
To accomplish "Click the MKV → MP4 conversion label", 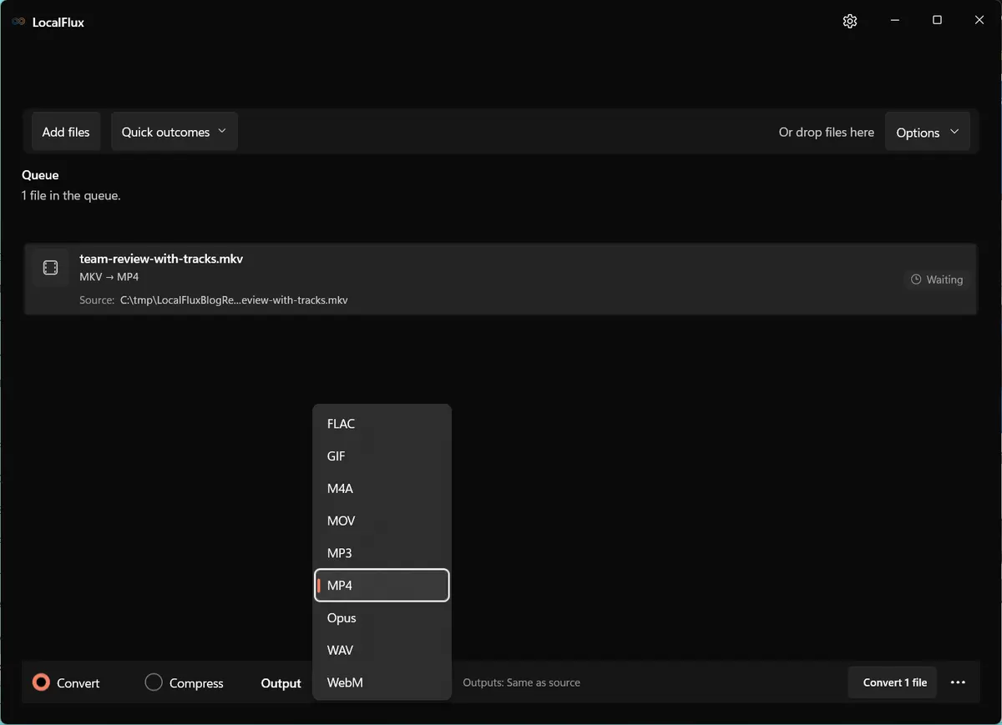I will [x=109, y=276].
